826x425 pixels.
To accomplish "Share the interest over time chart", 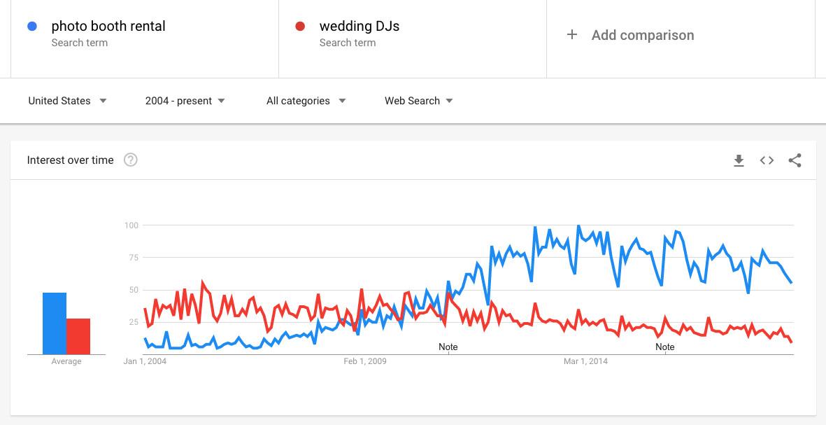I will pos(795,160).
